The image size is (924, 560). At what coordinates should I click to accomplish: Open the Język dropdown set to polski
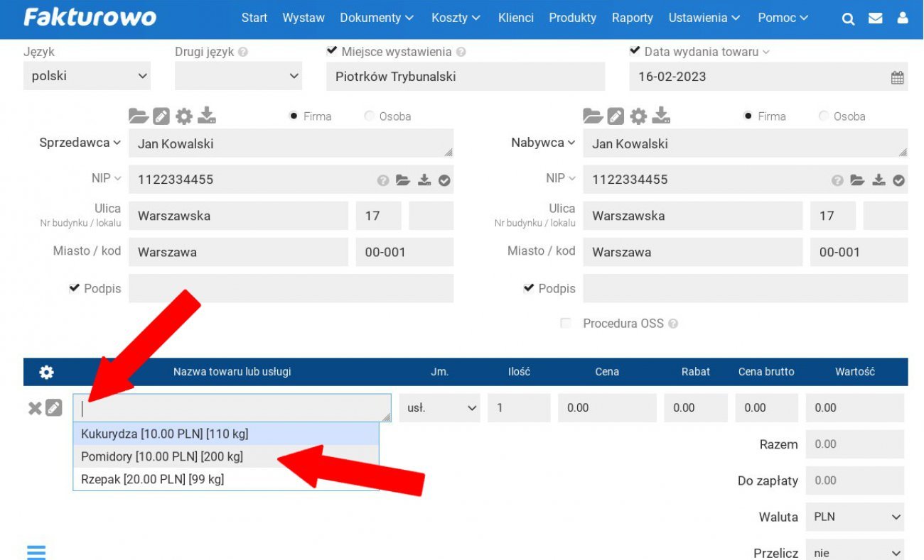pyautogui.click(x=87, y=76)
